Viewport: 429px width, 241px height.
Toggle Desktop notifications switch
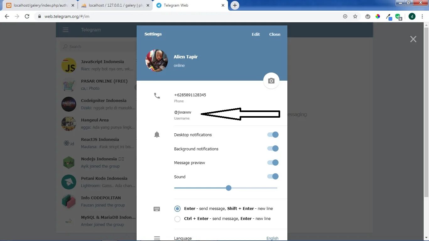273,135
